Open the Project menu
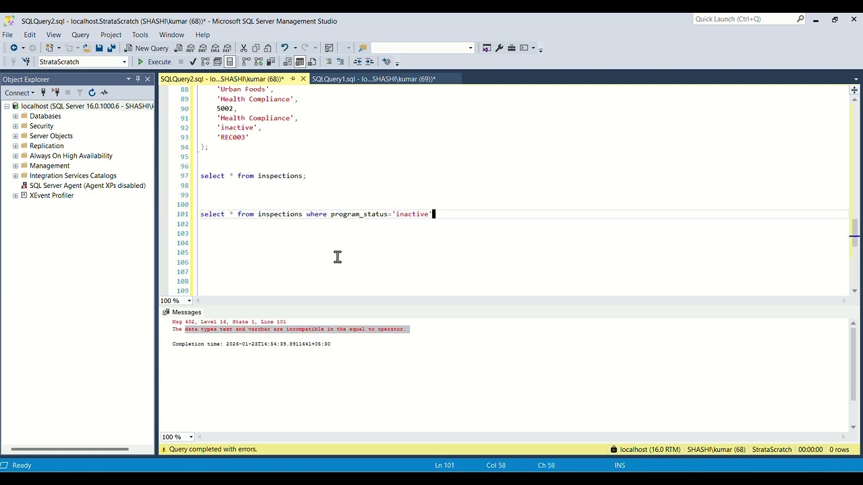Viewport: 863px width, 485px height. (111, 34)
